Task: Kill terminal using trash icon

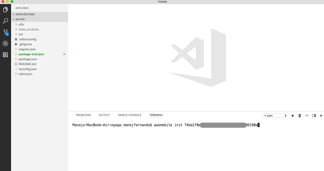Action: (x=300, y=116)
